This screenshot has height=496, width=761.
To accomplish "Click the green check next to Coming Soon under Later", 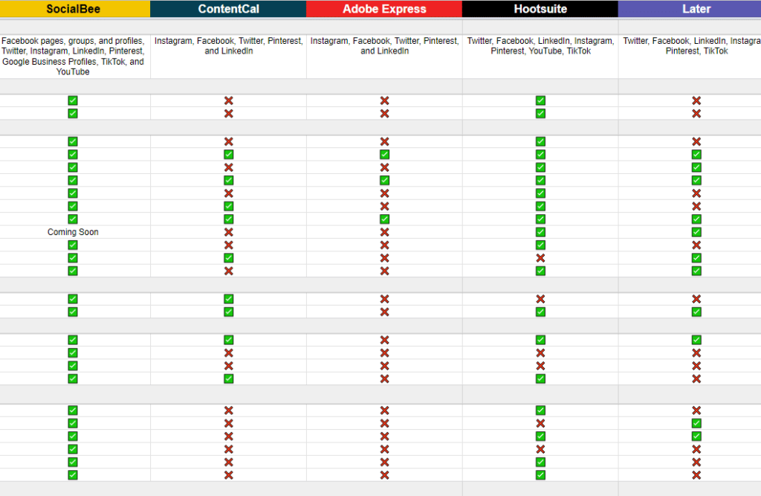I will click(696, 231).
